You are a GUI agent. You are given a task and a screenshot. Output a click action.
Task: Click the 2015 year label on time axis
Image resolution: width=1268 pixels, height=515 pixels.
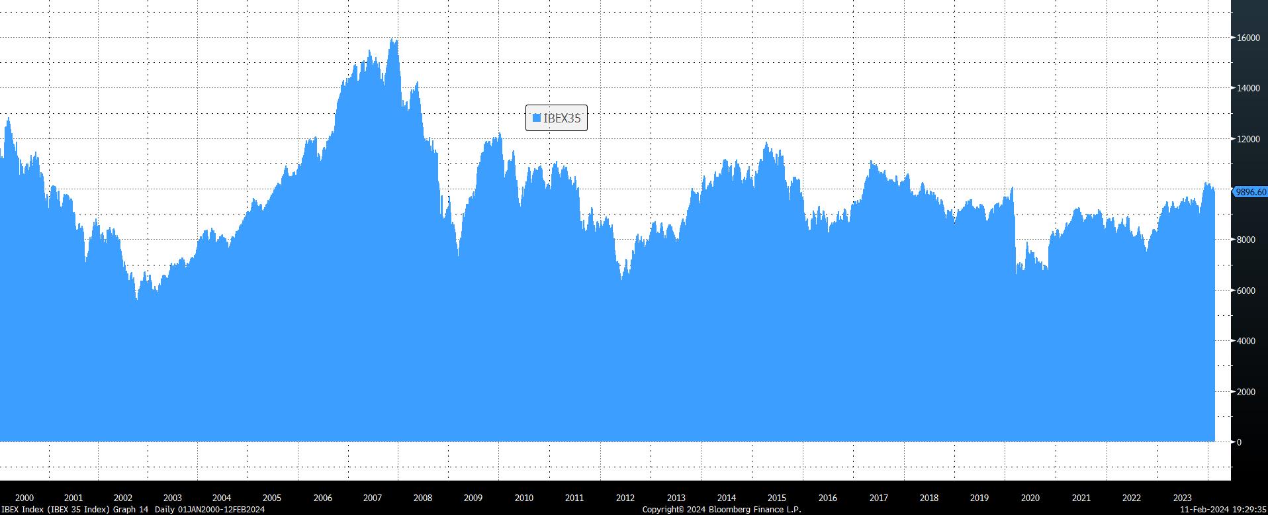pos(777,498)
